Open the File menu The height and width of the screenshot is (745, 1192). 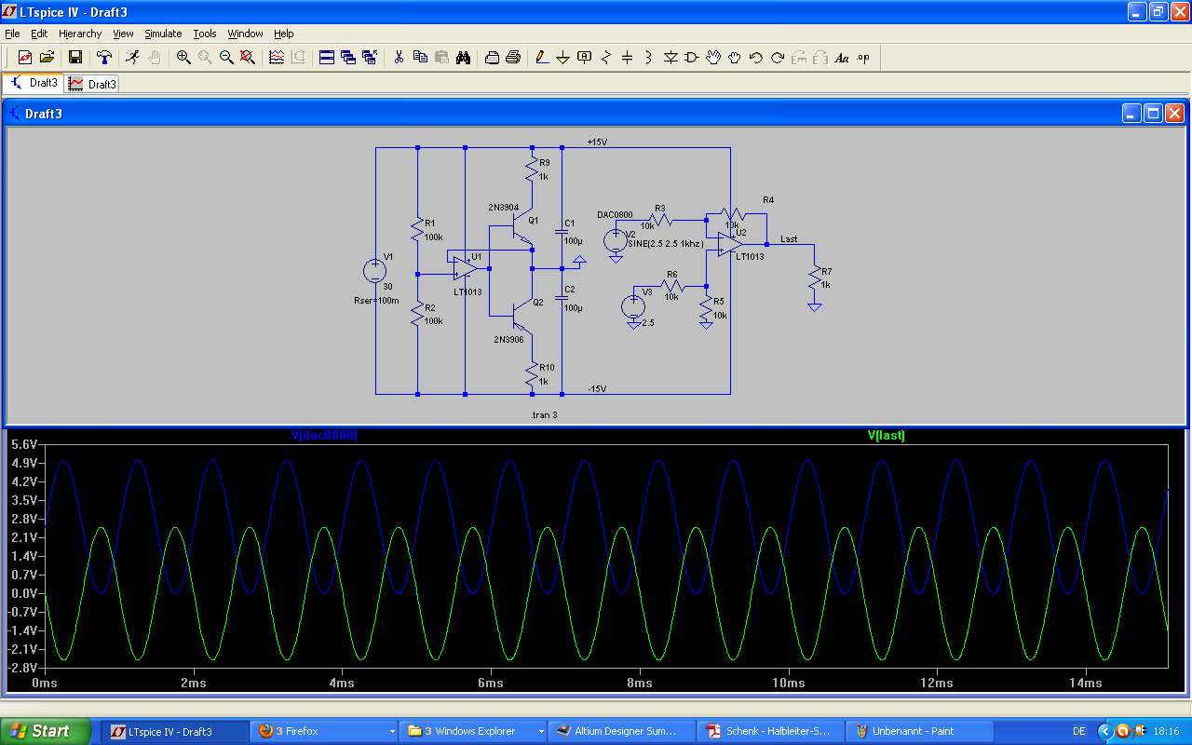[x=12, y=34]
